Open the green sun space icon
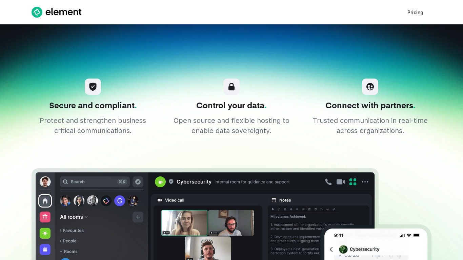The width and height of the screenshot is (463, 260). [x=45, y=233]
